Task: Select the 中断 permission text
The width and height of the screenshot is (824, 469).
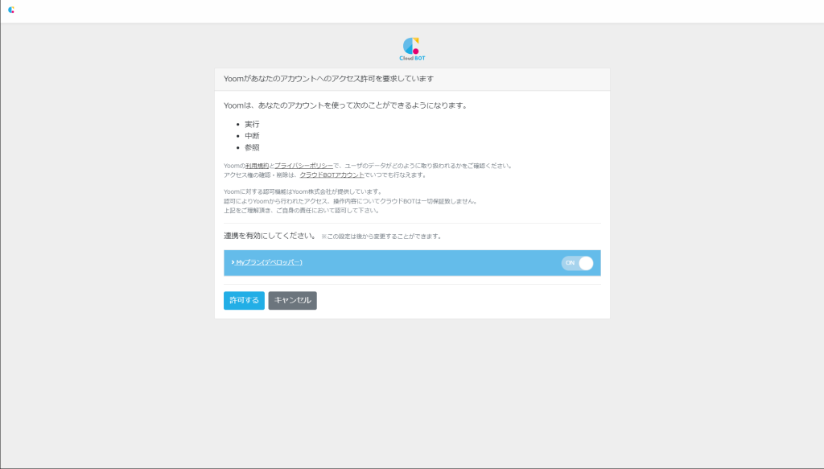Action: tap(252, 136)
